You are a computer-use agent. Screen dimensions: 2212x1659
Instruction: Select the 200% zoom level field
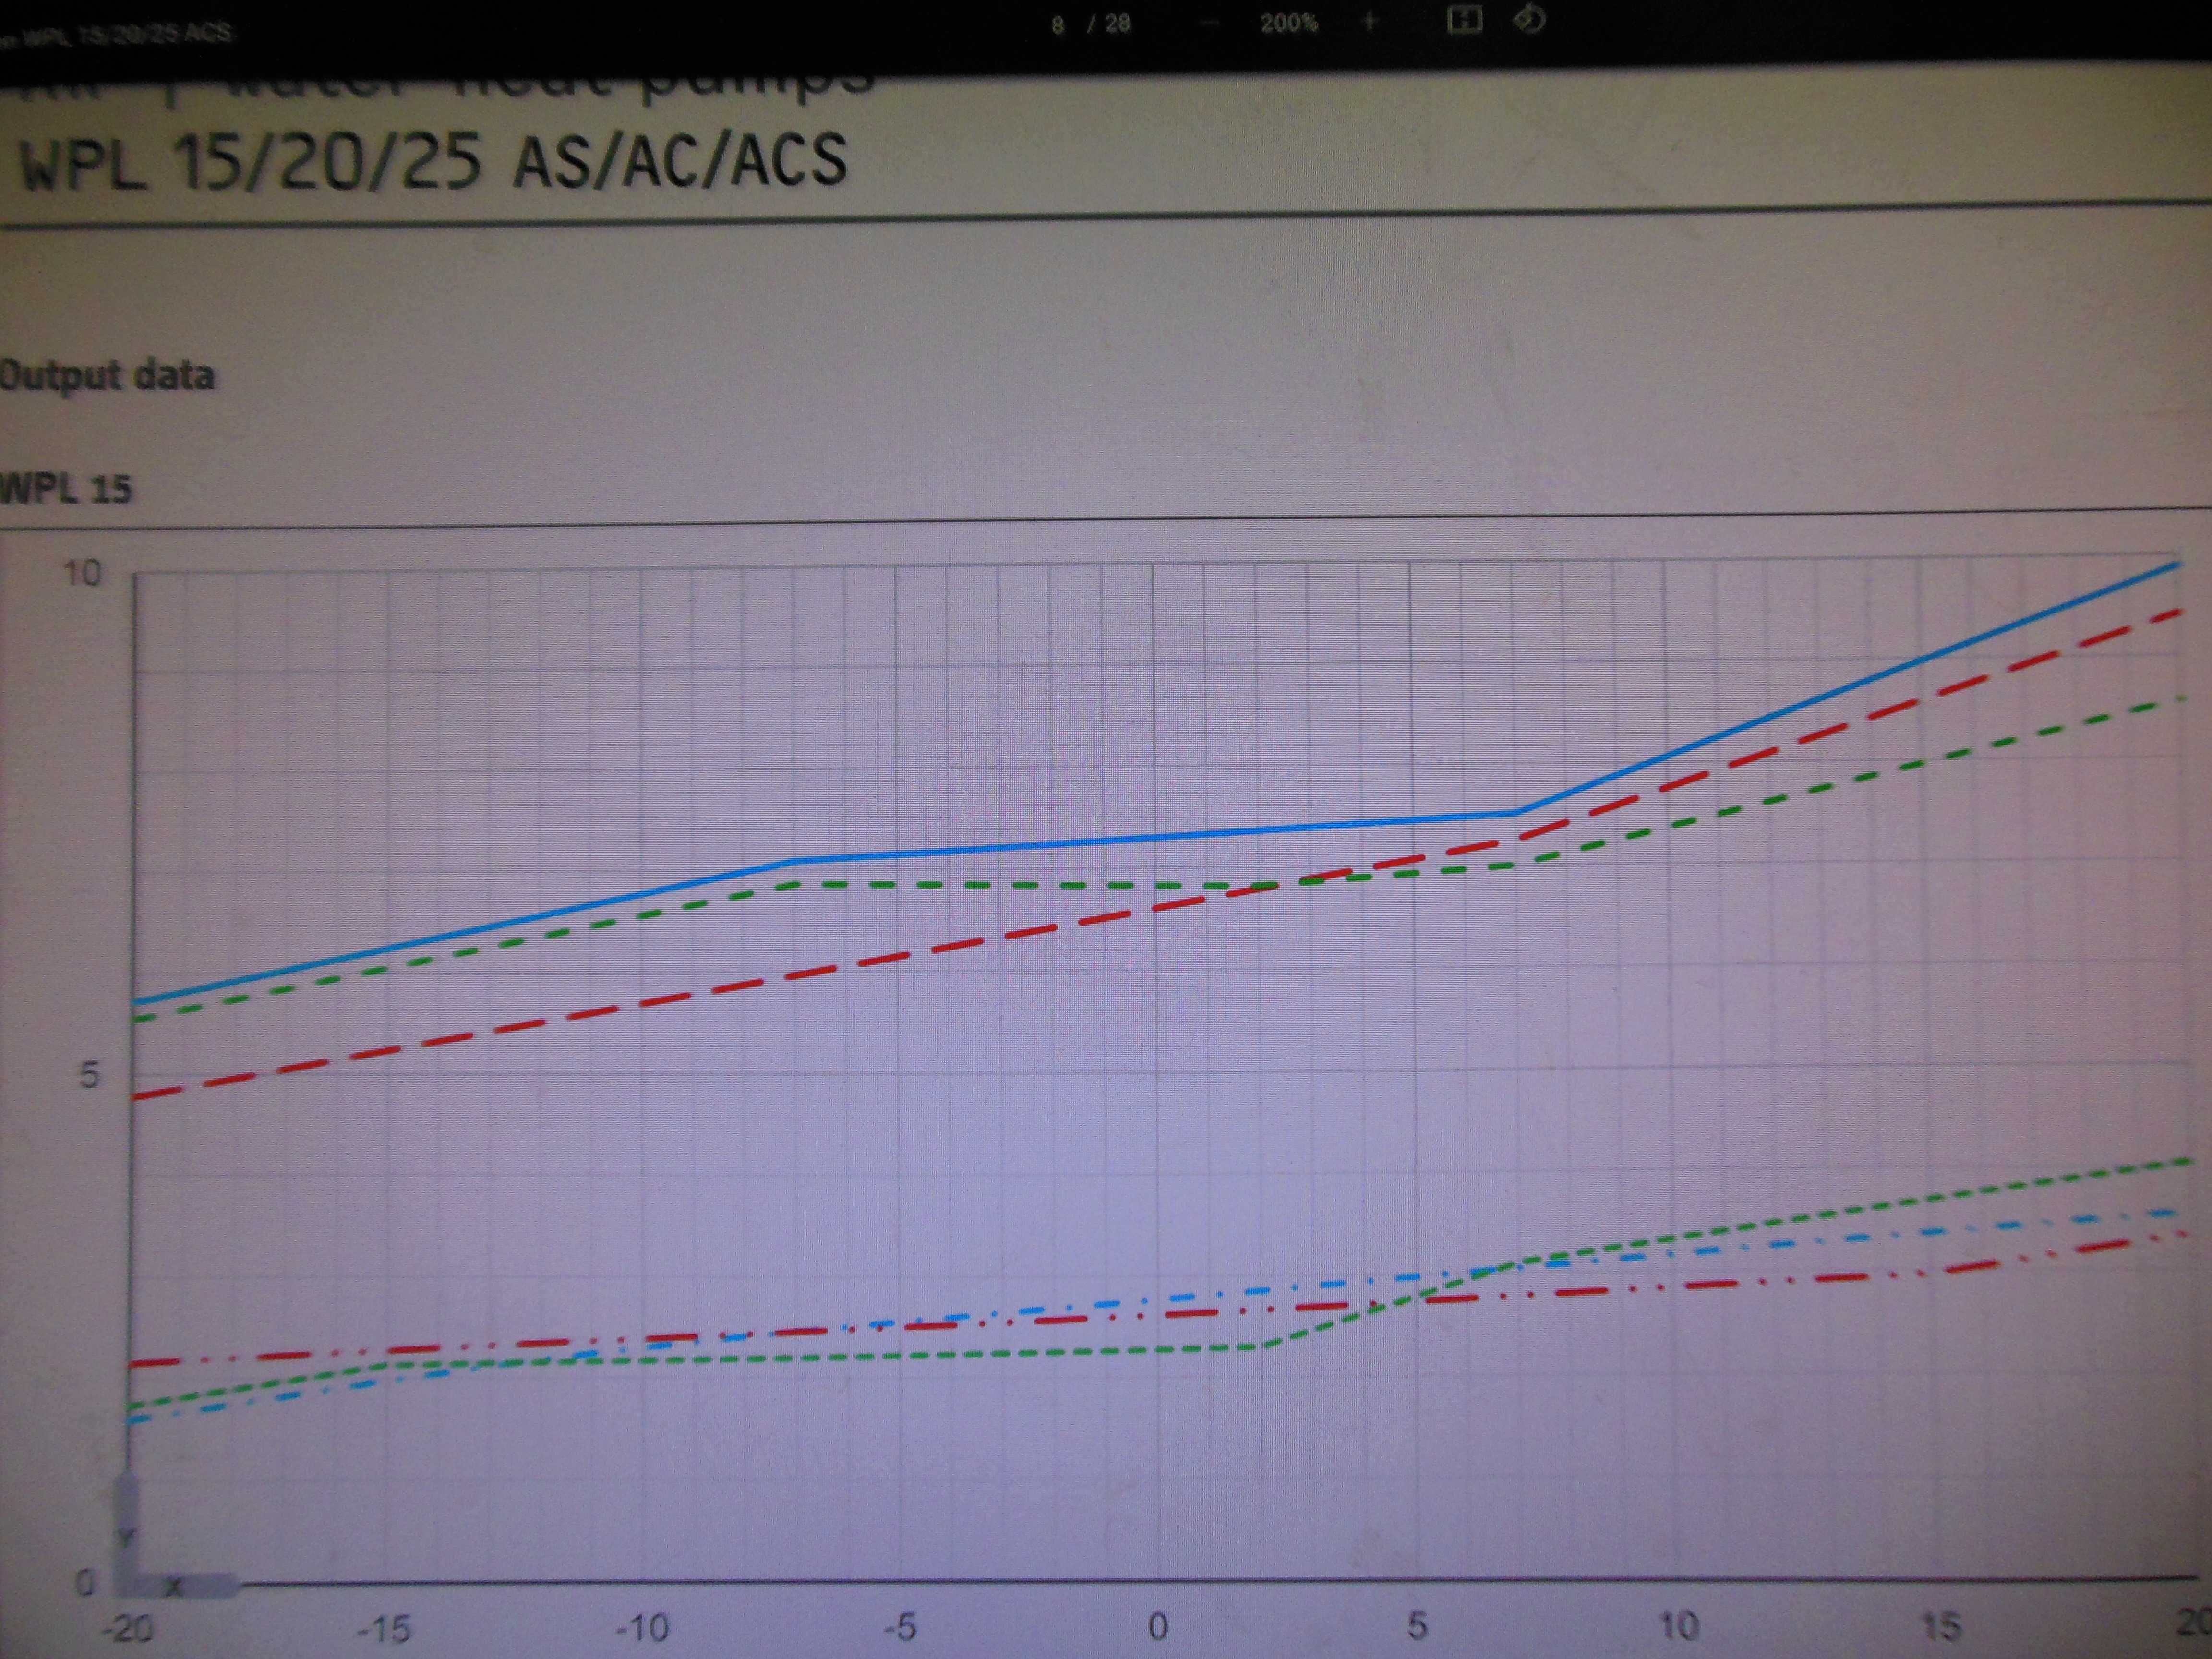click(x=1288, y=23)
